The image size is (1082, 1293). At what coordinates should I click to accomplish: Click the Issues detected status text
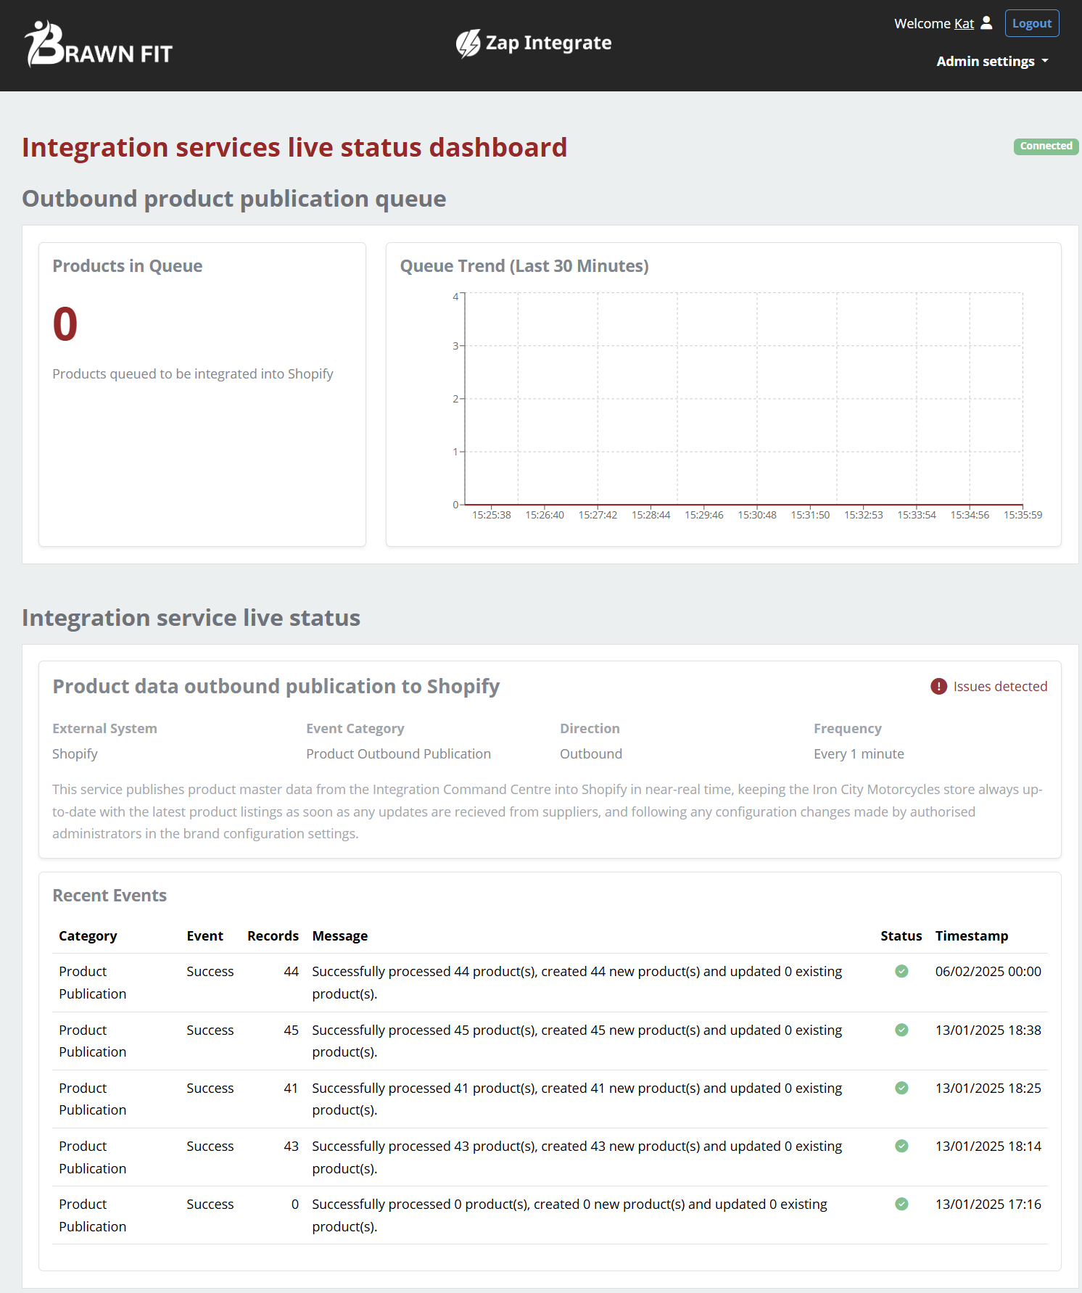(x=999, y=686)
